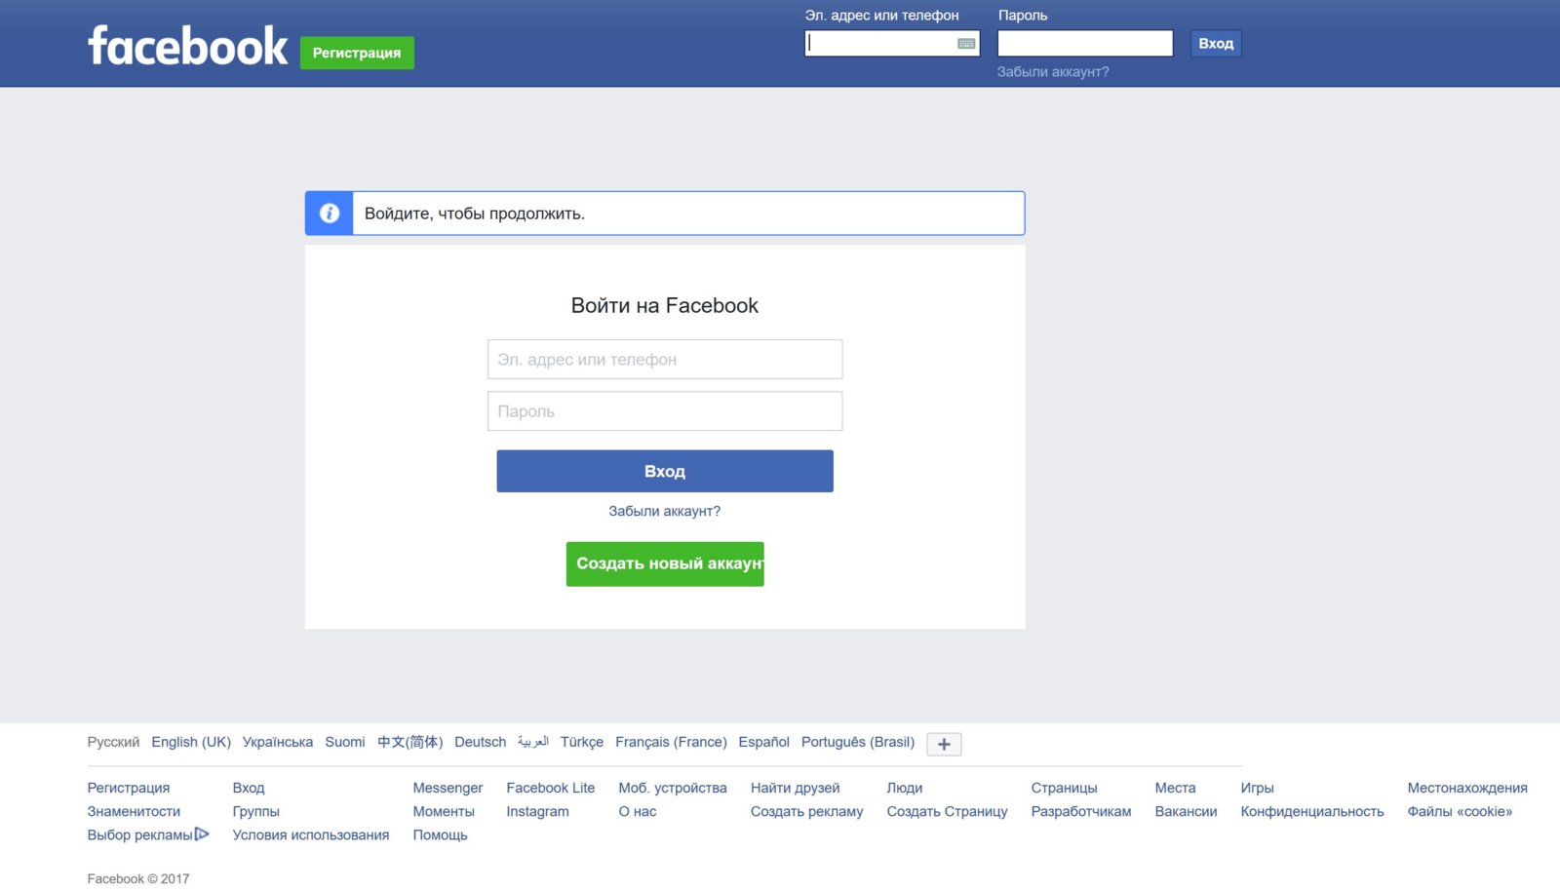Click the keyboard icon in email field
The height and width of the screenshot is (891, 1560).
tap(966, 44)
